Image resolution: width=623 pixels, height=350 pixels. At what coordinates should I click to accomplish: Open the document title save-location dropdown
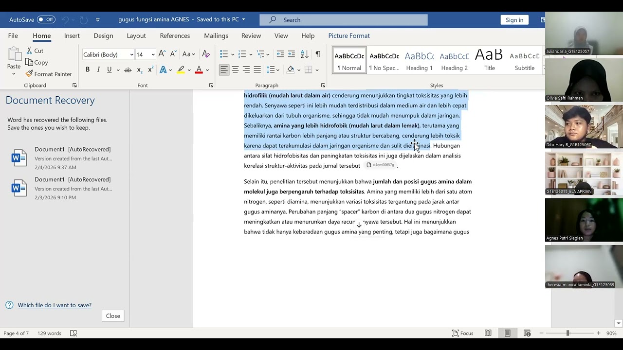pyautogui.click(x=243, y=19)
